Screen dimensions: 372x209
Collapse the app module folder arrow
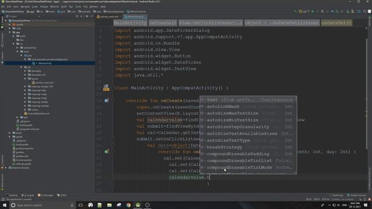(10, 33)
